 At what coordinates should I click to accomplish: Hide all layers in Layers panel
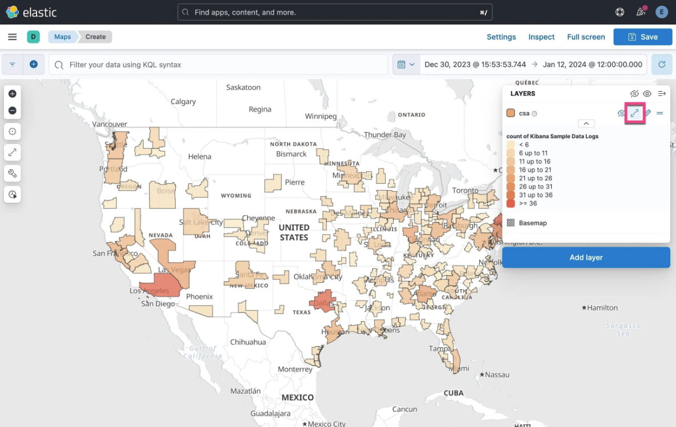[634, 94]
